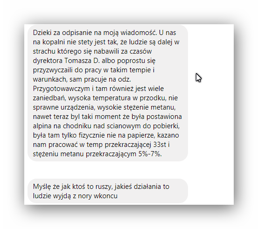Click the word "chodniku" in the message
258x229 pixels.
(x=77, y=126)
